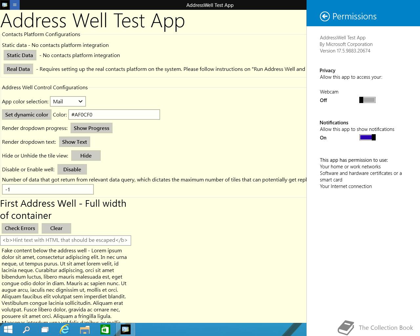
Task: Click the Permissions heading text
Action: (x=354, y=16)
